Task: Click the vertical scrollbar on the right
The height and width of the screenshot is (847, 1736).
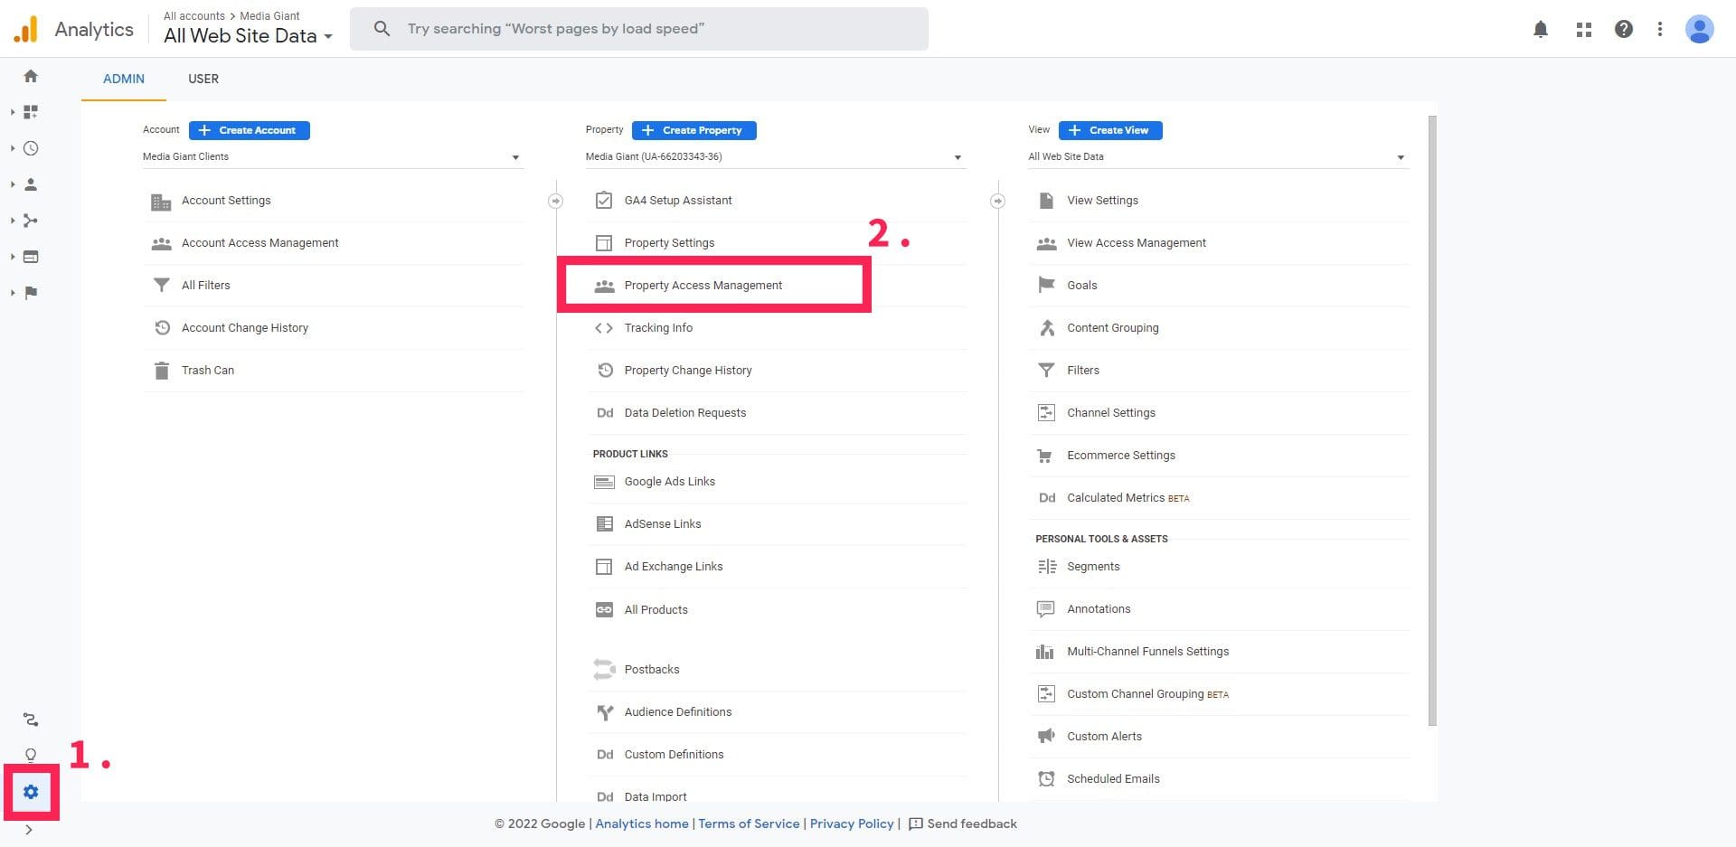Action: pyautogui.click(x=1432, y=420)
